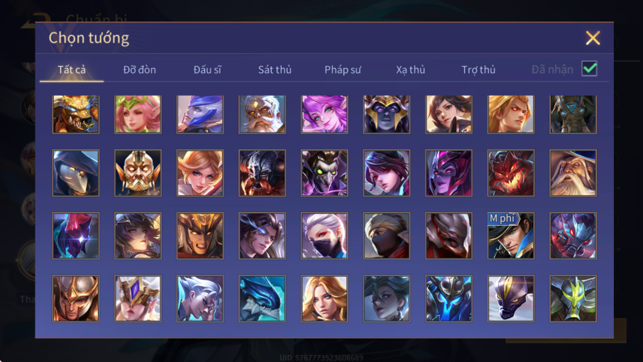Choose the hero labeled M phí
Viewport: 643px width, 362px height.
pyautogui.click(x=510, y=236)
